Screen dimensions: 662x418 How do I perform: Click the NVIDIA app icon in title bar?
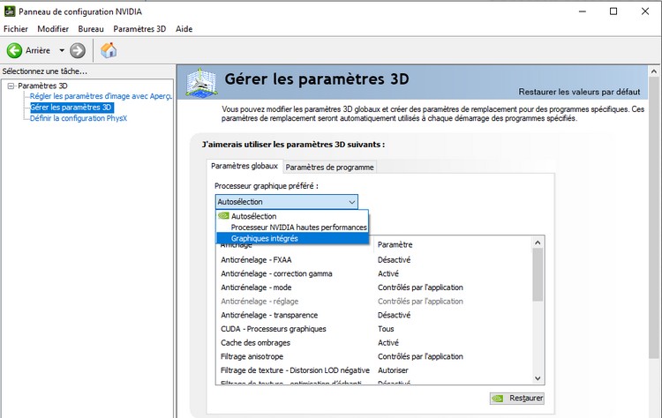pos(10,11)
